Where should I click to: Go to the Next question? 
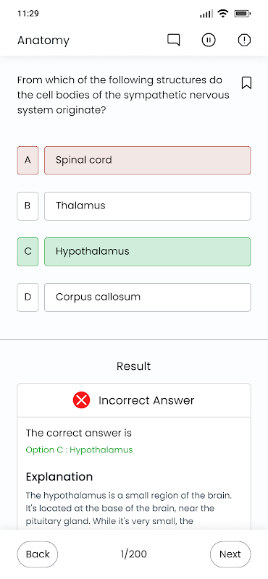230,554
